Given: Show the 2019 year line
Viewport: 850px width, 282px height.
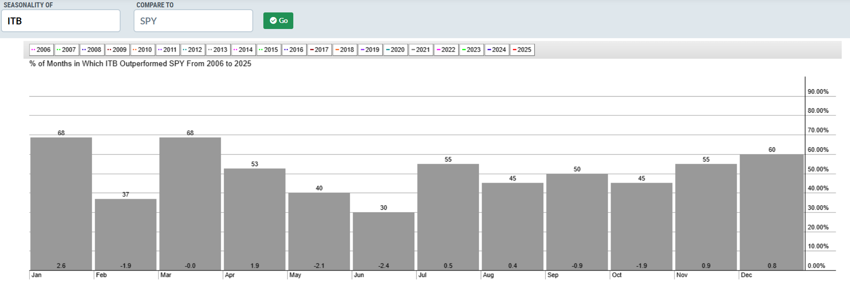Looking at the screenshot, I should pos(370,50).
